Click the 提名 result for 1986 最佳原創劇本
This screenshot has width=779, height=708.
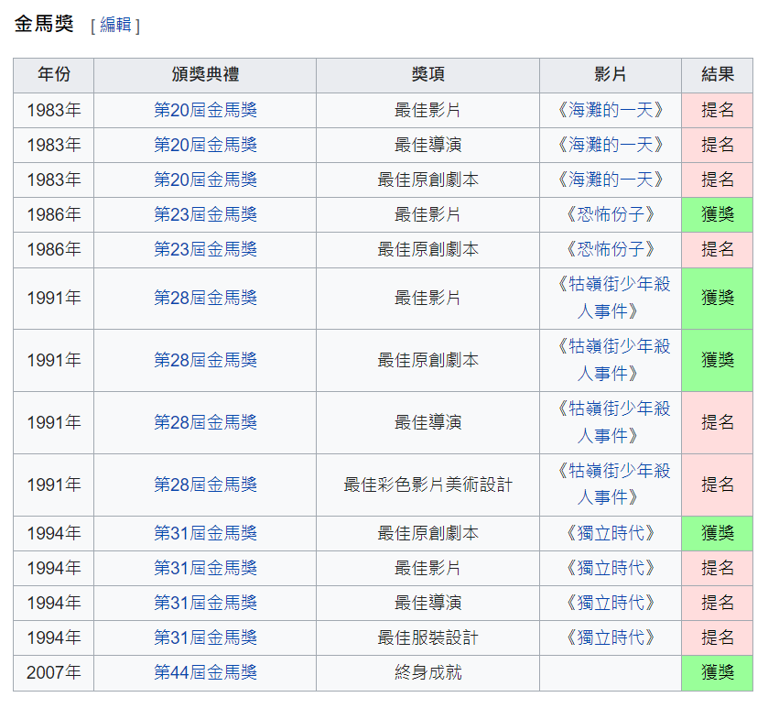tap(718, 249)
